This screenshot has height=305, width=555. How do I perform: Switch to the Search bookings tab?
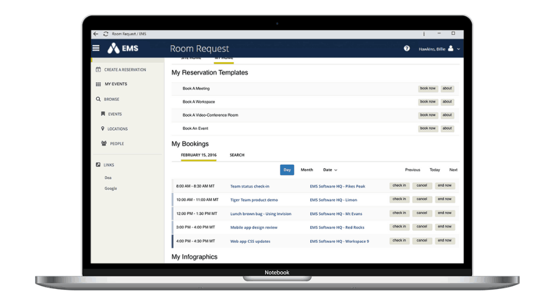click(x=237, y=155)
